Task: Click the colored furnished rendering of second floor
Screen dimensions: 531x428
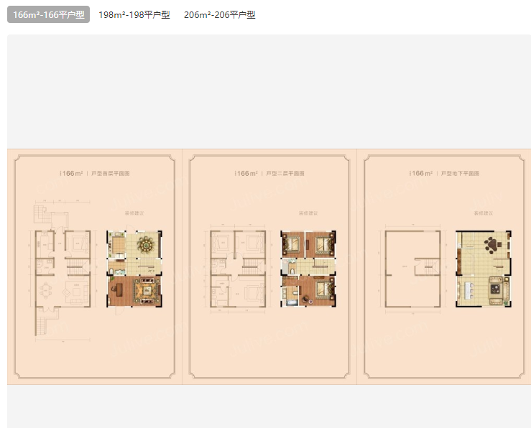Action: tap(308, 269)
